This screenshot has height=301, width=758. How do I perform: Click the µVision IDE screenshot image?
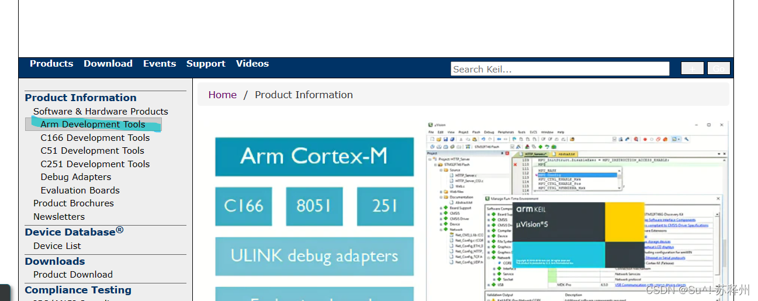[577, 211]
